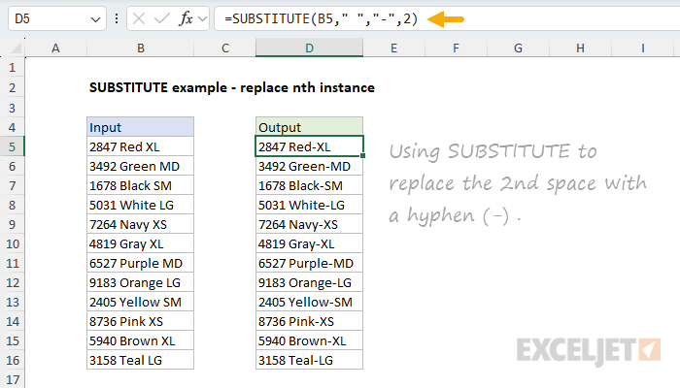Select column D header

(309, 48)
